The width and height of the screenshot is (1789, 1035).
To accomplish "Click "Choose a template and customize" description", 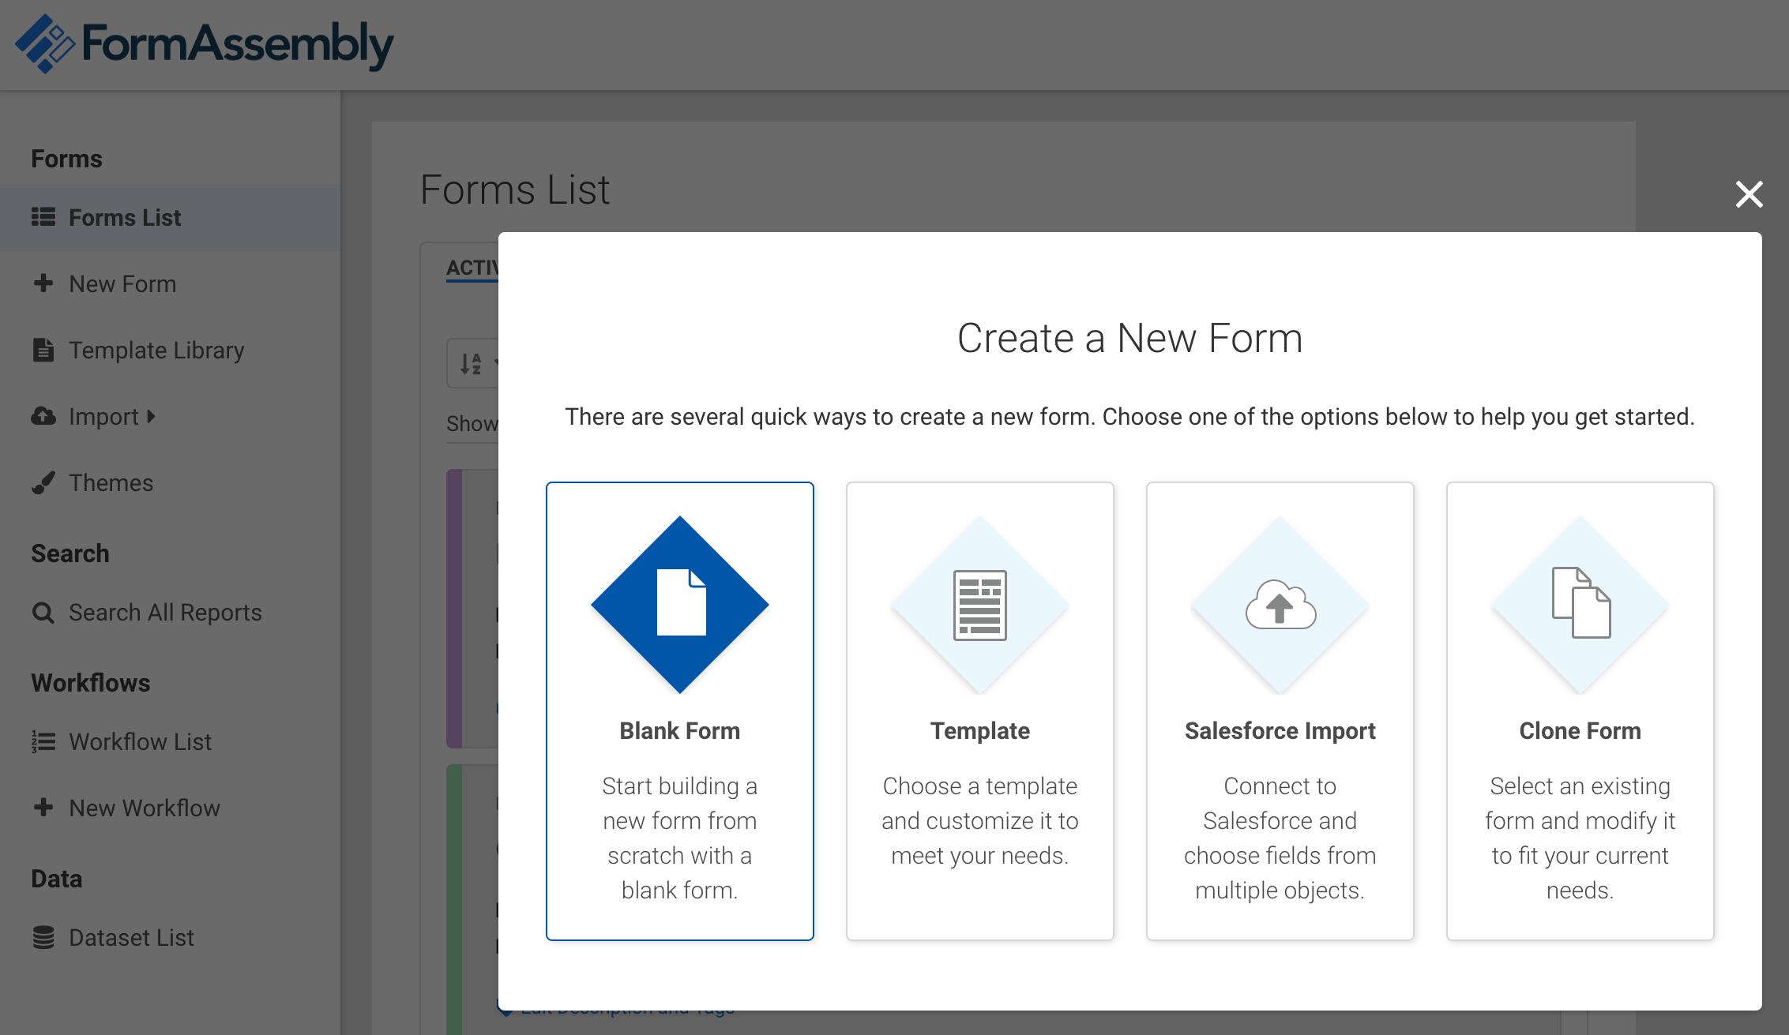I will (x=979, y=821).
